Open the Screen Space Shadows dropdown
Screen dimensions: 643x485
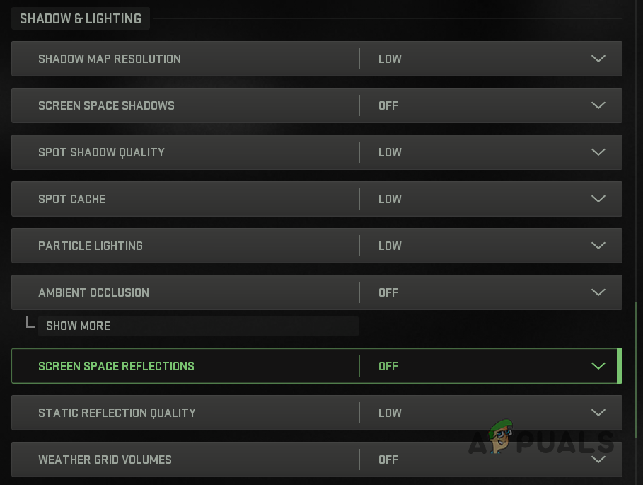598,105
